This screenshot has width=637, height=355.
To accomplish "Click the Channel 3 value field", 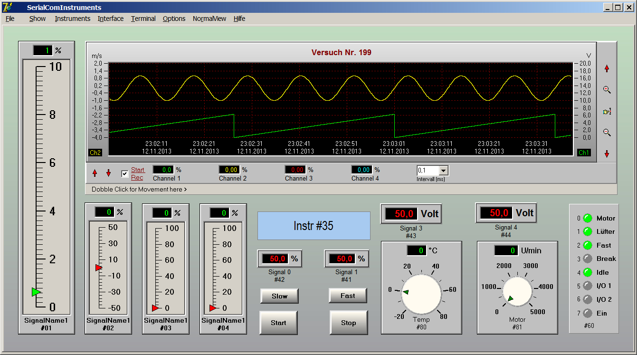I will 295,170.
